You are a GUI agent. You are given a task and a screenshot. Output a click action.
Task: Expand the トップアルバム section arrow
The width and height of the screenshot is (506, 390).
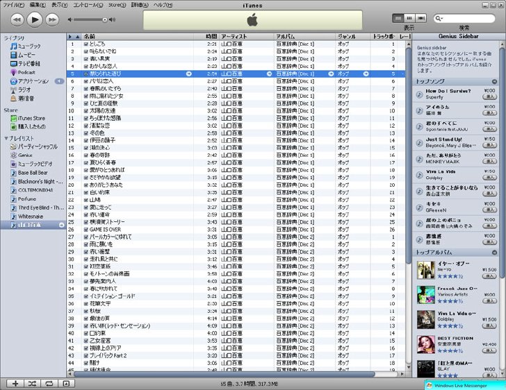[494, 253]
